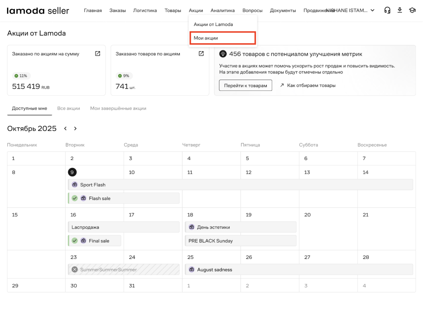This screenshot has width=423, height=316.
Task: Select the highlighted day 9
Action: 72,172
